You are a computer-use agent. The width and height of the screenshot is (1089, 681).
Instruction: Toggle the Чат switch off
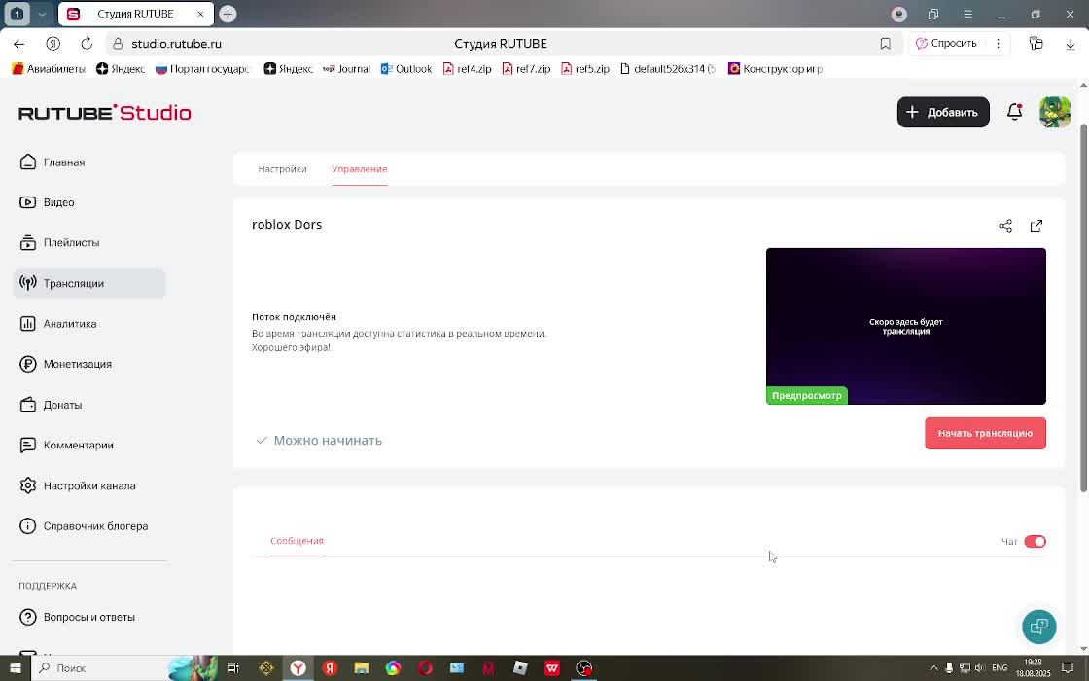tap(1035, 541)
